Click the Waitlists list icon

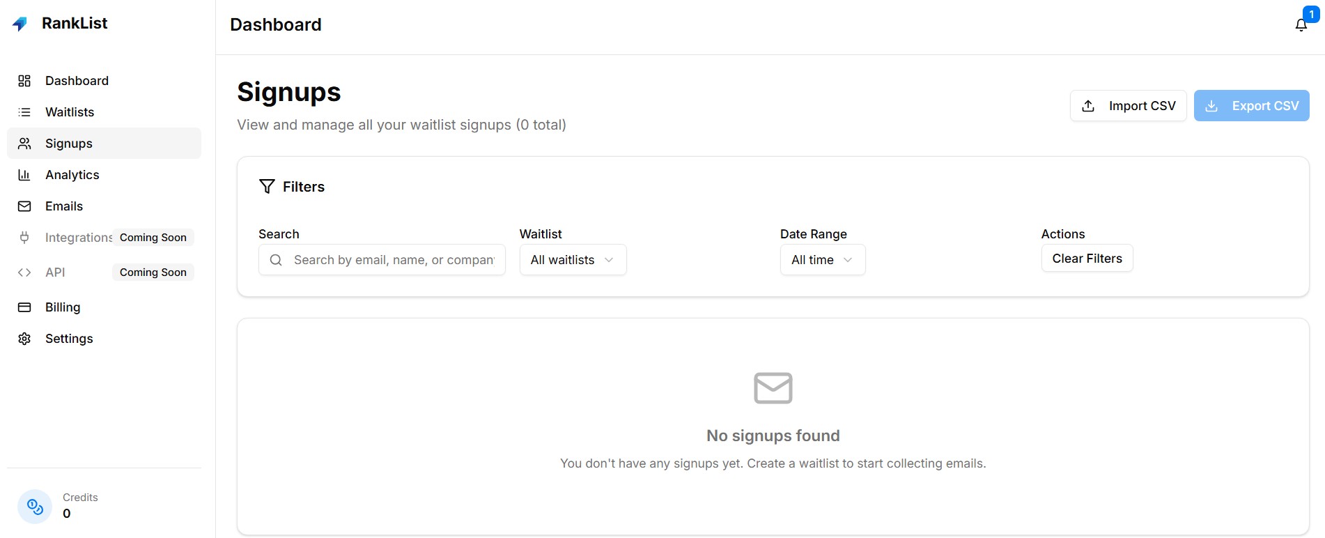click(x=24, y=112)
